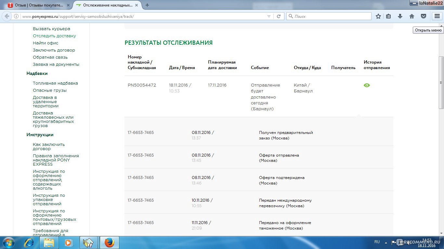Image resolution: width=444 pixels, height=249 pixels.
Task: Go to Firefox home page icon
Action: coord(412,16)
